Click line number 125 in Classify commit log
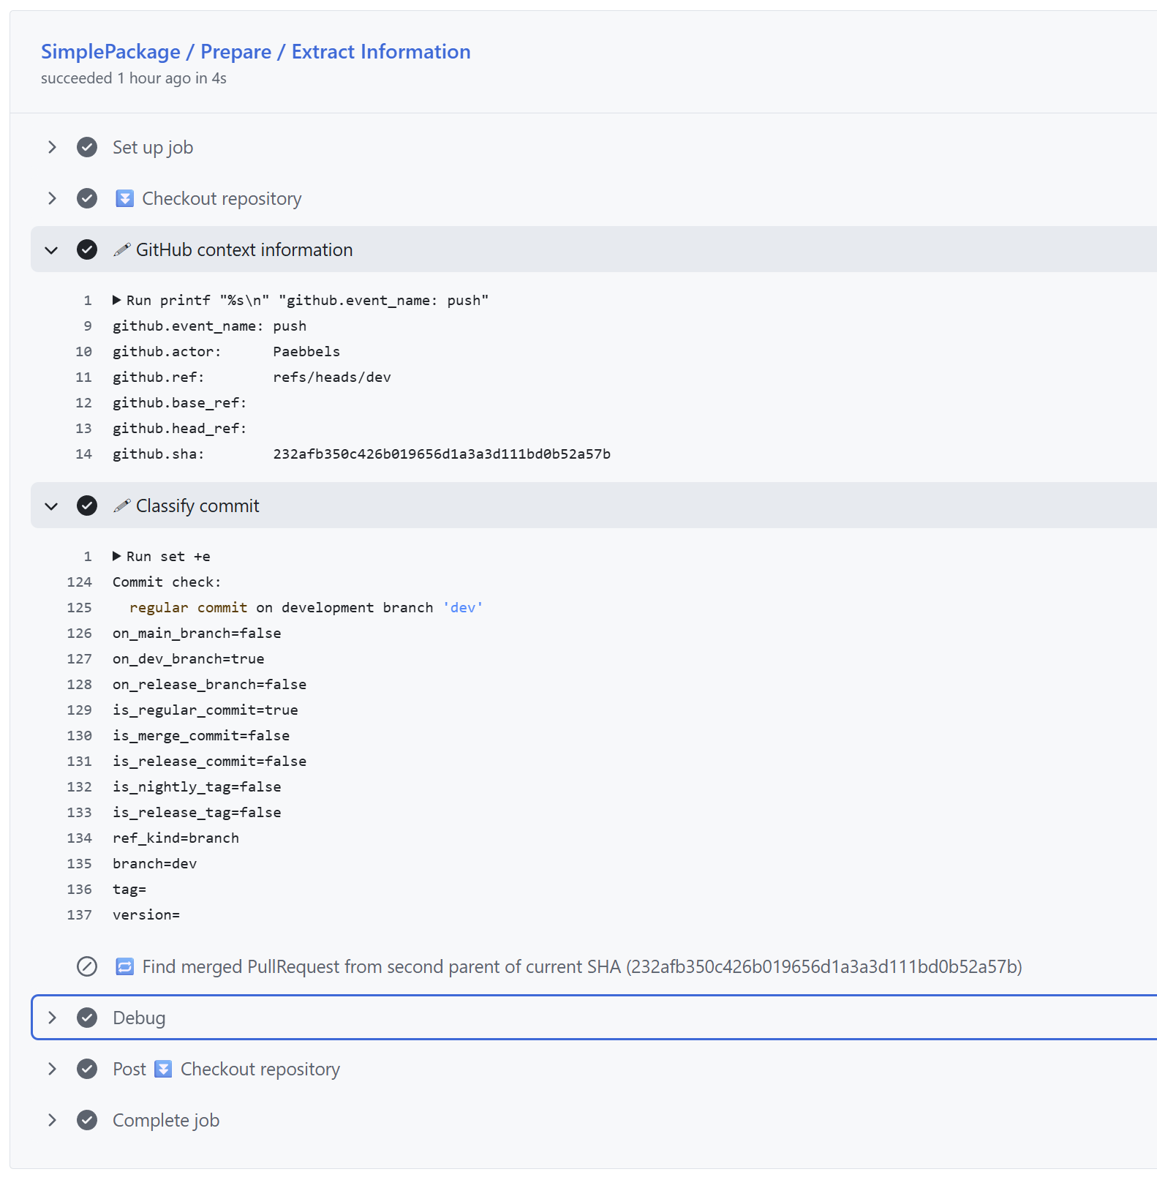This screenshot has width=1157, height=1180. (80, 607)
